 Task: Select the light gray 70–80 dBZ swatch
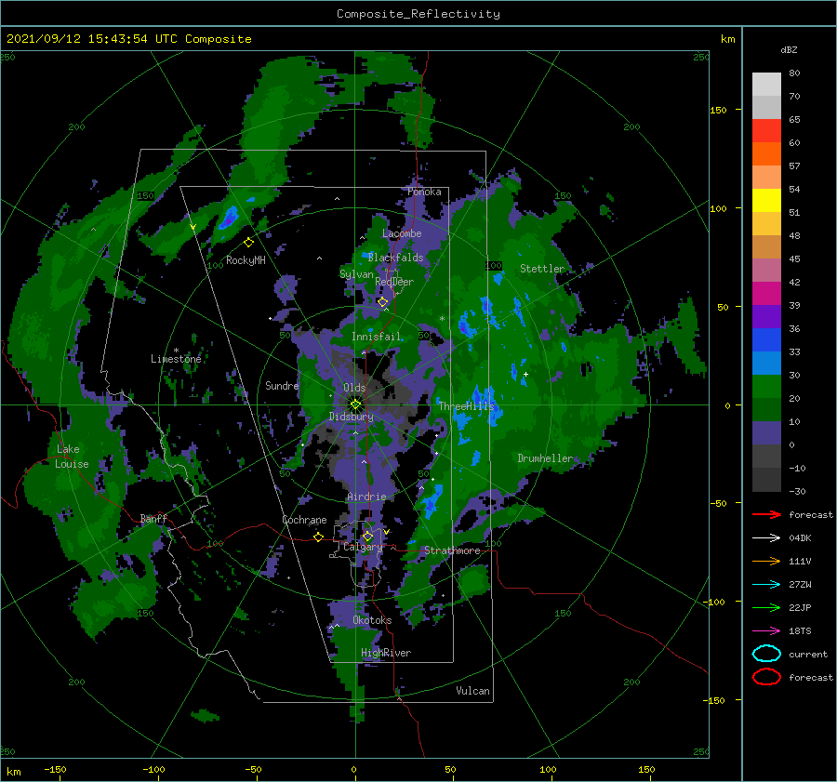click(766, 85)
